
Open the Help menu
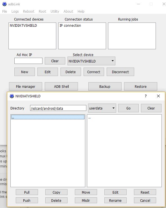pos(81,12)
